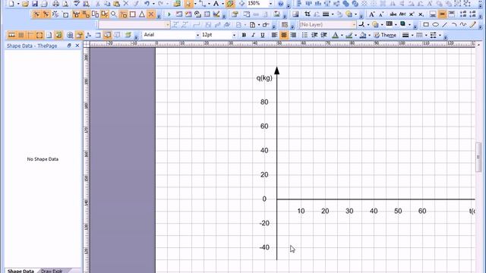Click the Theme button
486x273 pixels.
click(x=385, y=35)
